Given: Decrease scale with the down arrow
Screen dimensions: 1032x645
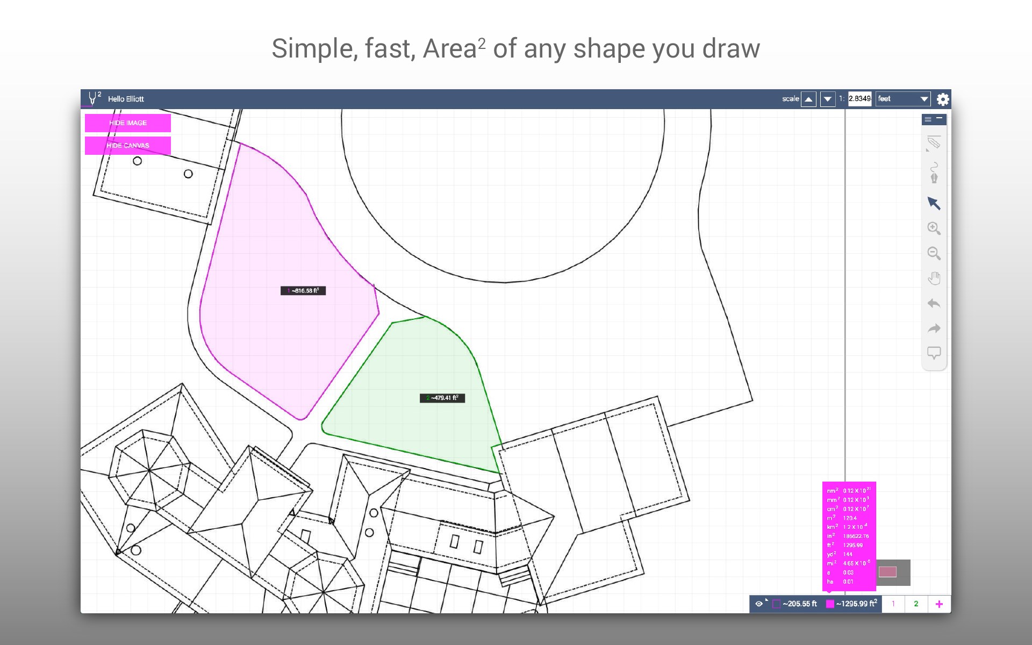Looking at the screenshot, I should (x=828, y=99).
